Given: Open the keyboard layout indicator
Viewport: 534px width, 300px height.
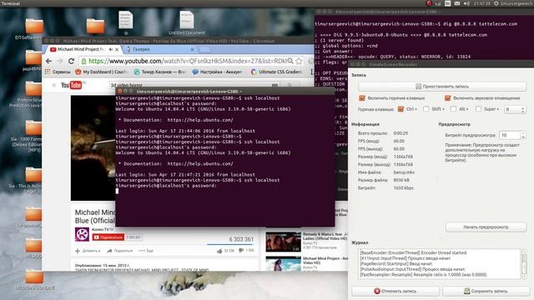Looking at the screenshot, I should tap(447, 3).
